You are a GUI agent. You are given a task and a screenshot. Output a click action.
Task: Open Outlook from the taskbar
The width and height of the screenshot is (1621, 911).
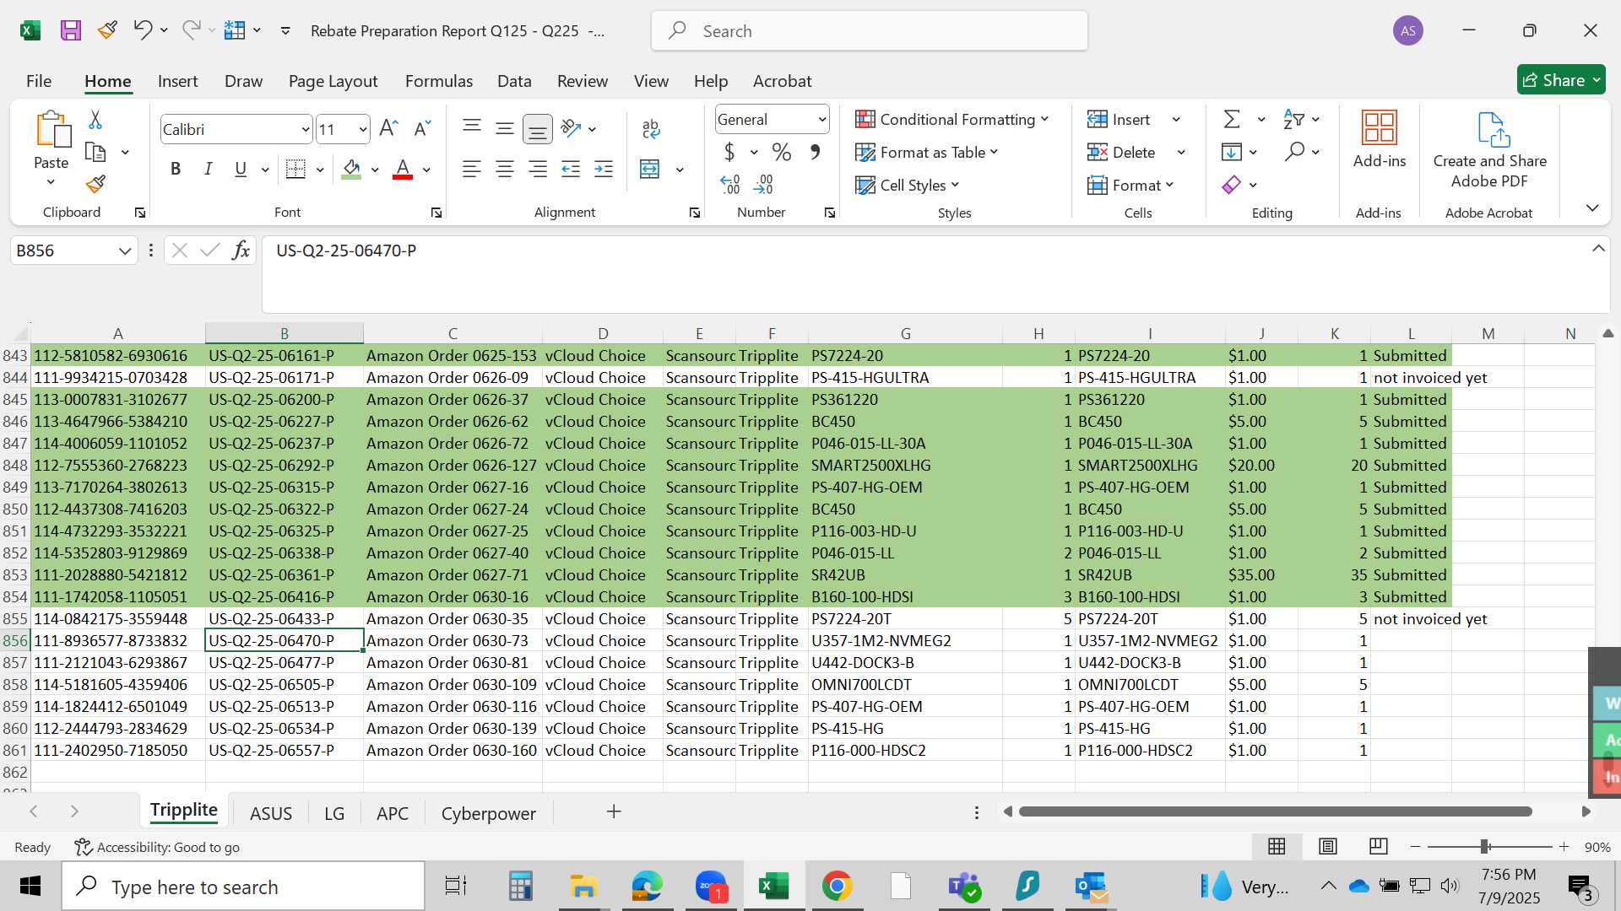pyautogui.click(x=1091, y=887)
